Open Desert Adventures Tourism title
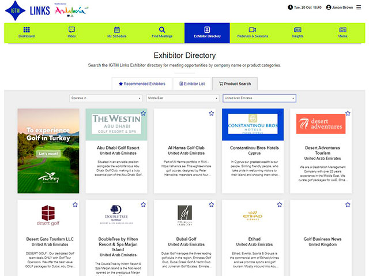 tap(323, 150)
